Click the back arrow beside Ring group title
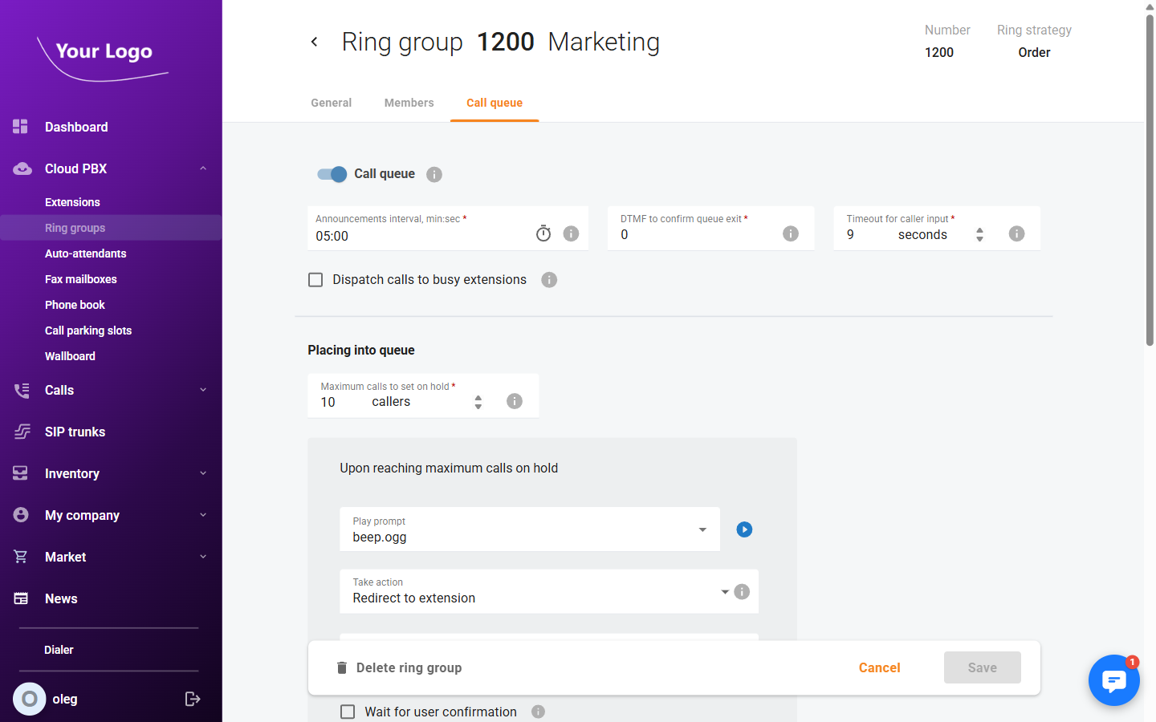 coord(314,41)
